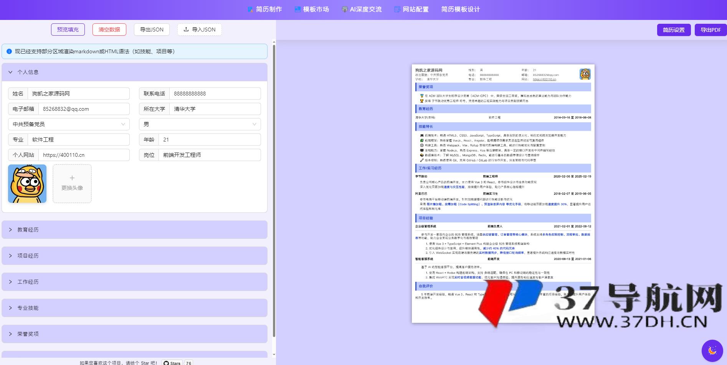The width and height of the screenshot is (727, 365).
Task: Click the 导出PDF button
Action: (710, 30)
